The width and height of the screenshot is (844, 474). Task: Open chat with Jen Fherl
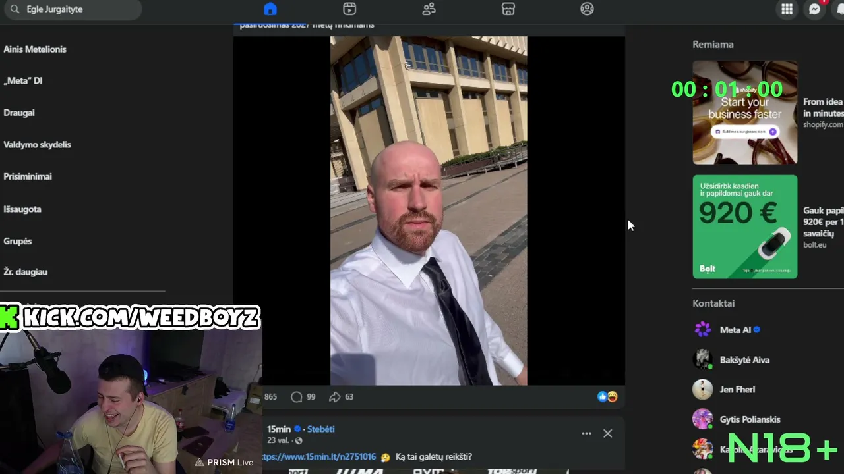point(737,390)
